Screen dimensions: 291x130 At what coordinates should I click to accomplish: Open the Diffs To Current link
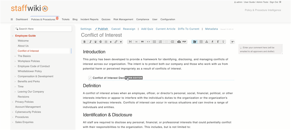[189, 29]
